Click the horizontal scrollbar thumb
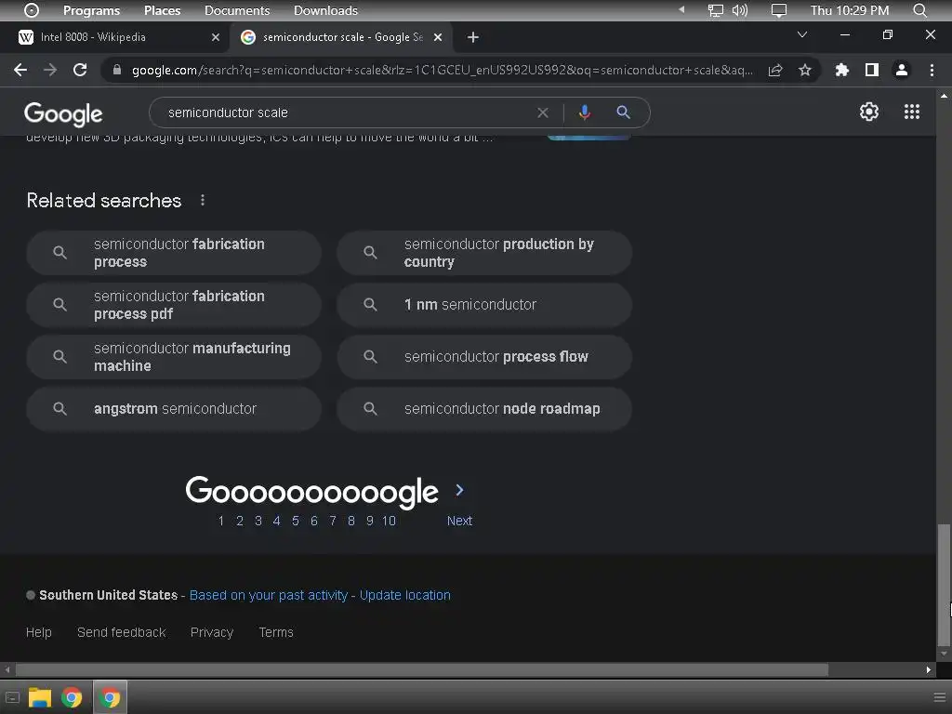Image resolution: width=952 pixels, height=714 pixels. [422, 669]
